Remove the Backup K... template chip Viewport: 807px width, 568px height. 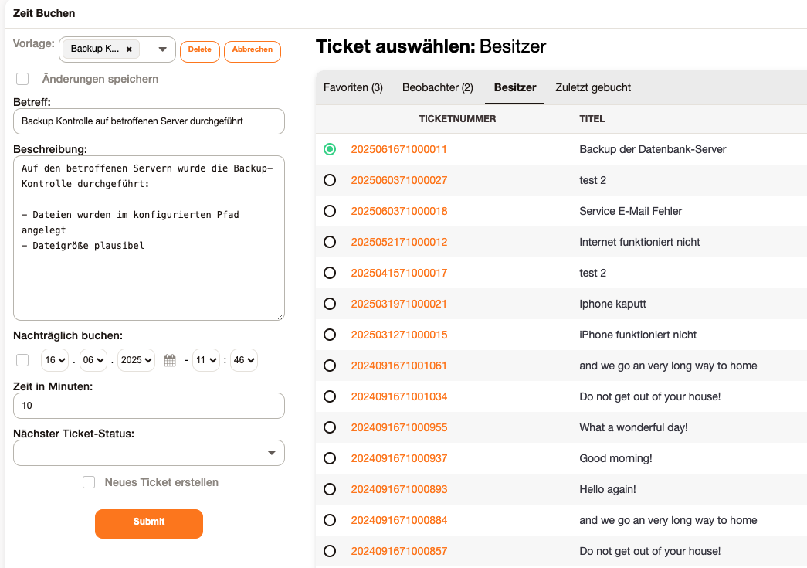(129, 49)
